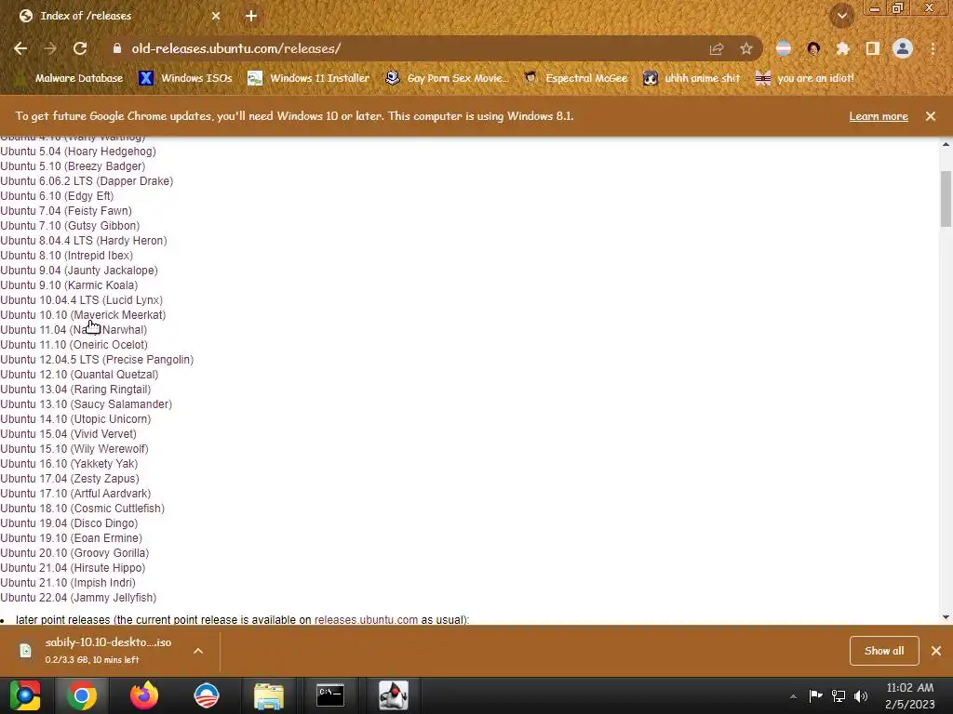Viewport: 953px width, 714px height.
Task: Click the taskbar clock and date
Action: click(910, 695)
